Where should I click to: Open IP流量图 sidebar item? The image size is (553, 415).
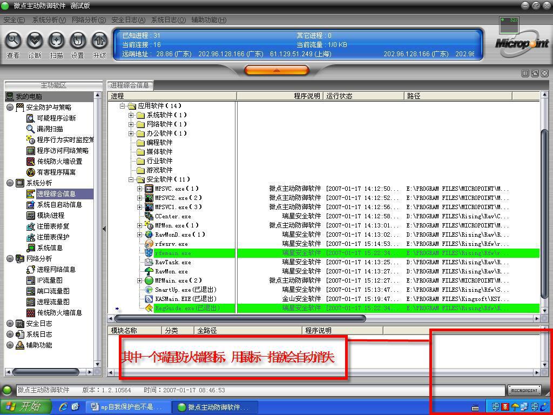[45, 280]
